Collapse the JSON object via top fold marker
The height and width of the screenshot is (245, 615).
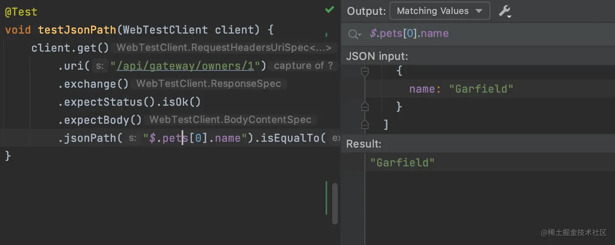[364, 71]
